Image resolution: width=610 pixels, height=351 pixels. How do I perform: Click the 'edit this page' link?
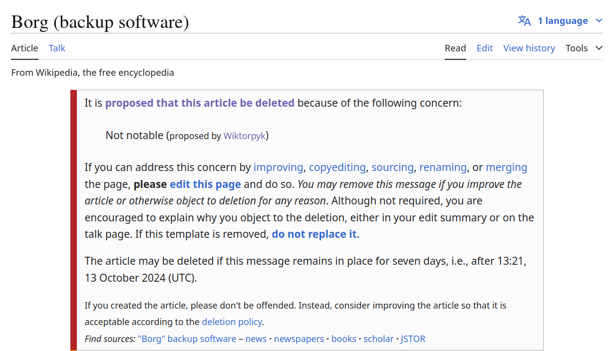click(x=205, y=184)
